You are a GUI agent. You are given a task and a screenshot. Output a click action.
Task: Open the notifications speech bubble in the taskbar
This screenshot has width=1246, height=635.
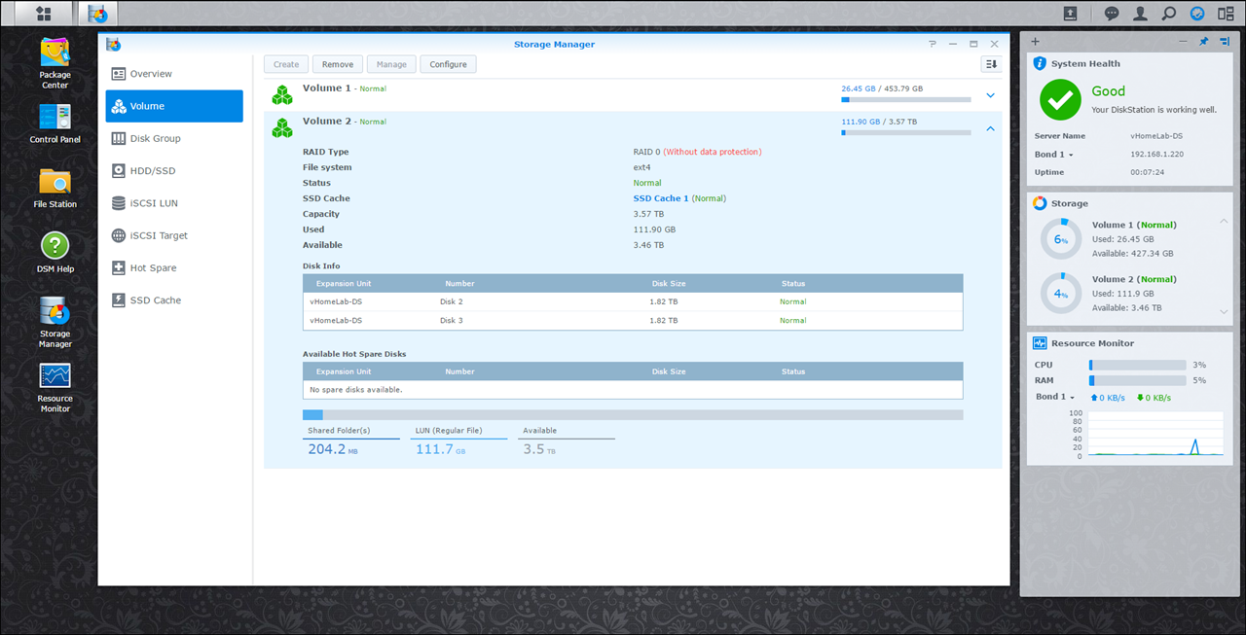coord(1112,14)
